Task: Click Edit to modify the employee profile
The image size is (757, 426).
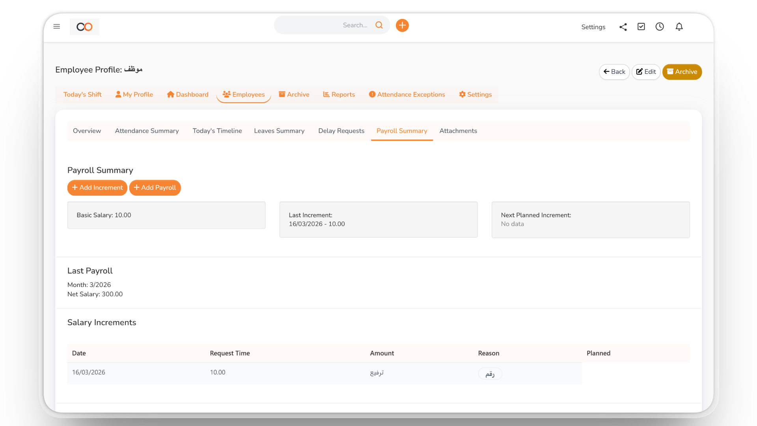Action: tap(645, 72)
